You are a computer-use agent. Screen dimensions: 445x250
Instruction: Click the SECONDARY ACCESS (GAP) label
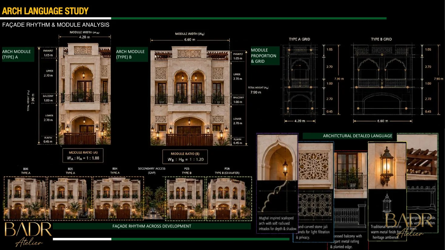(152, 170)
